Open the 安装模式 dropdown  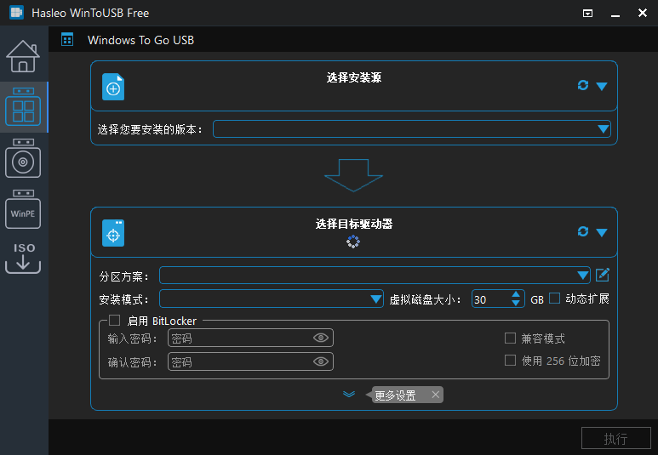(376, 299)
